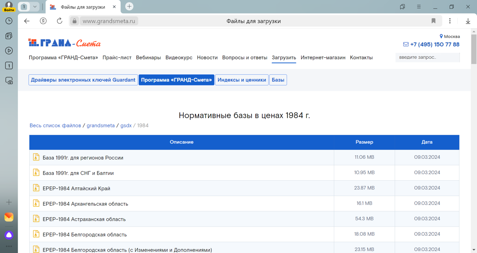This screenshot has height=253, width=477.
Task: Download ЕРЕР-1984 Алтайский Край file
Action: point(76,188)
